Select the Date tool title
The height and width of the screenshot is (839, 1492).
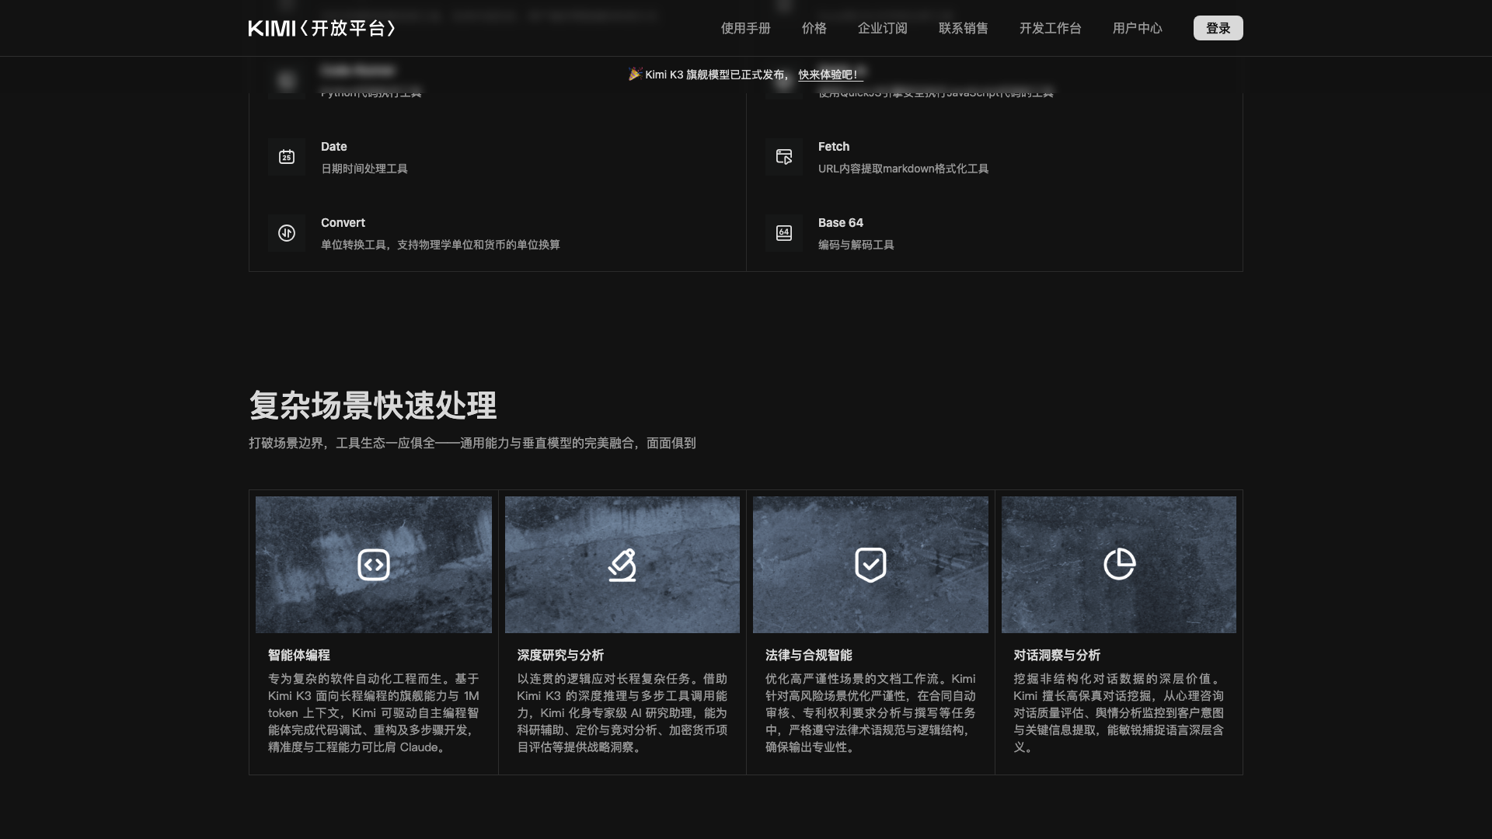(x=334, y=147)
